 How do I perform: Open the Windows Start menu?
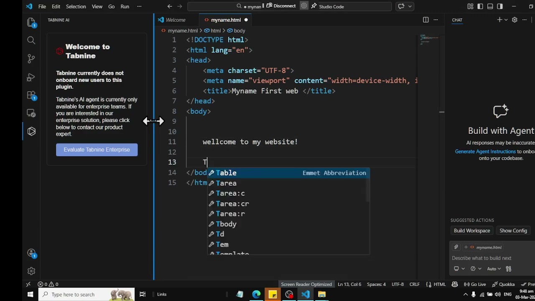30,294
